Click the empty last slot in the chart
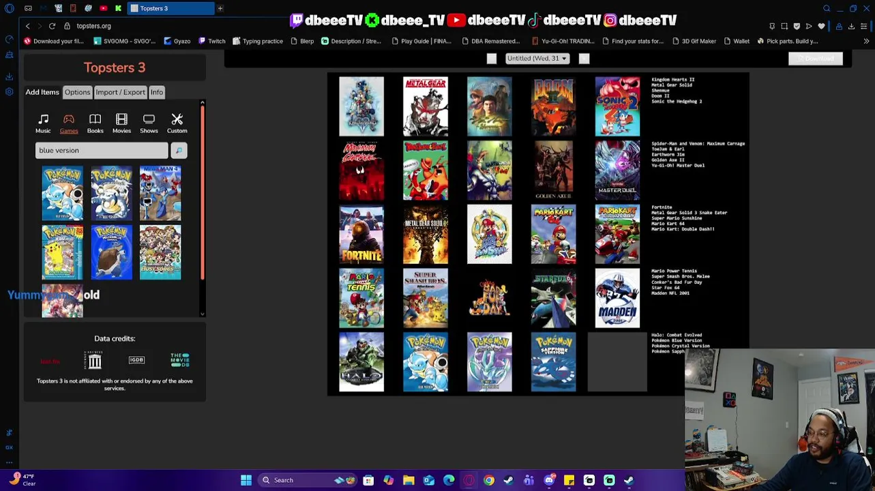Viewport: 875px width, 491px height. [x=617, y=362]
